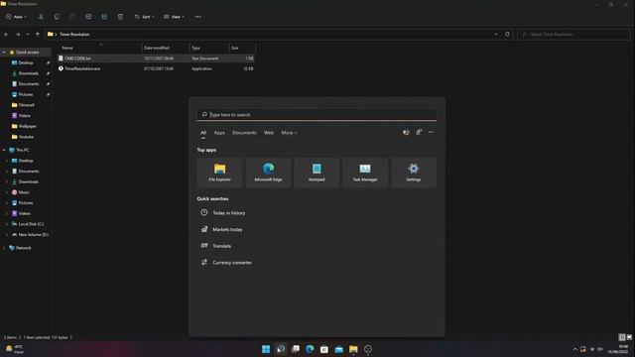Image resolution: width=635 pixels, height=357 pixels.
Task: Open the Sort dropdown menu
Action: [x=145, y=17]
